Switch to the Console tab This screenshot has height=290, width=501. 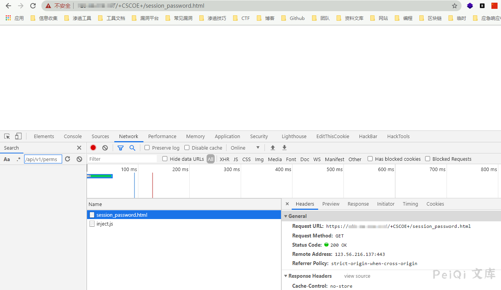(x=73, y=136)
